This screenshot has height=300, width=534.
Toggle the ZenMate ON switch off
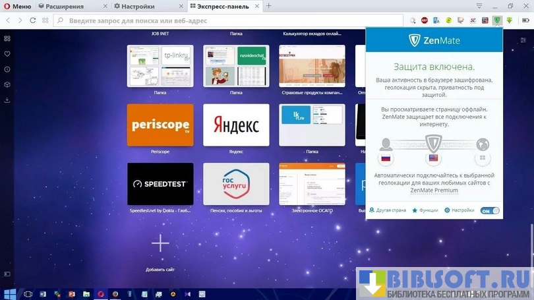coord(489,211)
